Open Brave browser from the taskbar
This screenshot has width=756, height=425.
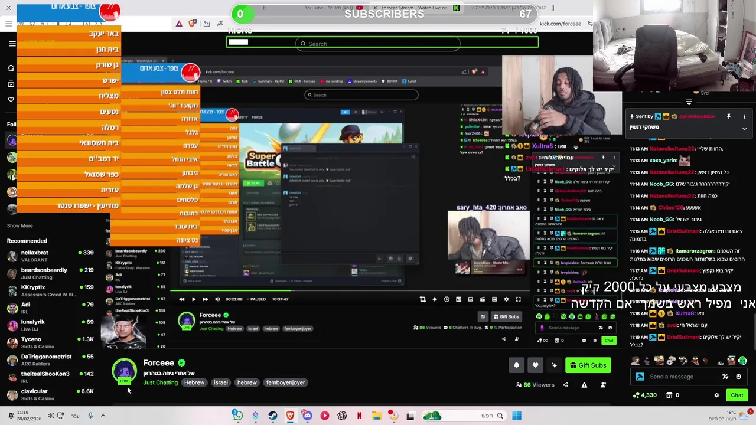pos(290,416)
